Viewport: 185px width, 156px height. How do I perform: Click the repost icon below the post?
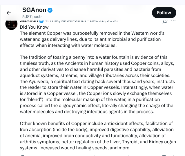coord(57,155)
